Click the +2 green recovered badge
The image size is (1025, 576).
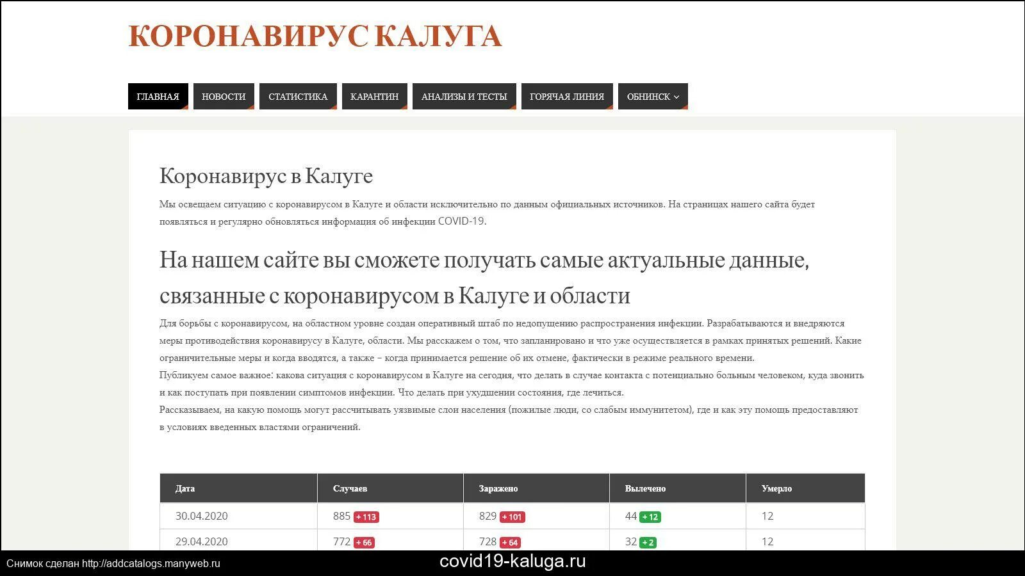pyautogui.click(x=648, y=543)
